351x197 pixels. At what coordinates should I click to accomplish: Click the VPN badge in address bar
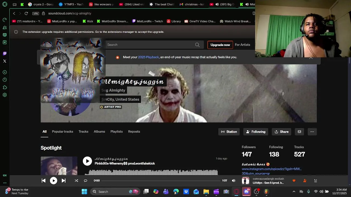[x=35, y=13]
